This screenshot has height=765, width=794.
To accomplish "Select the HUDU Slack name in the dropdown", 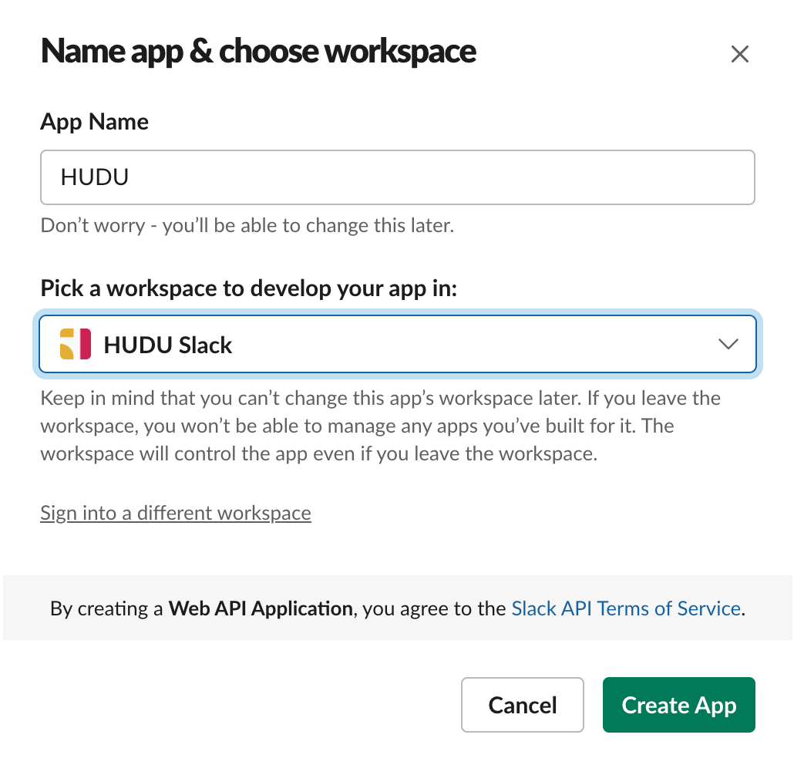I will pos(167,345).
